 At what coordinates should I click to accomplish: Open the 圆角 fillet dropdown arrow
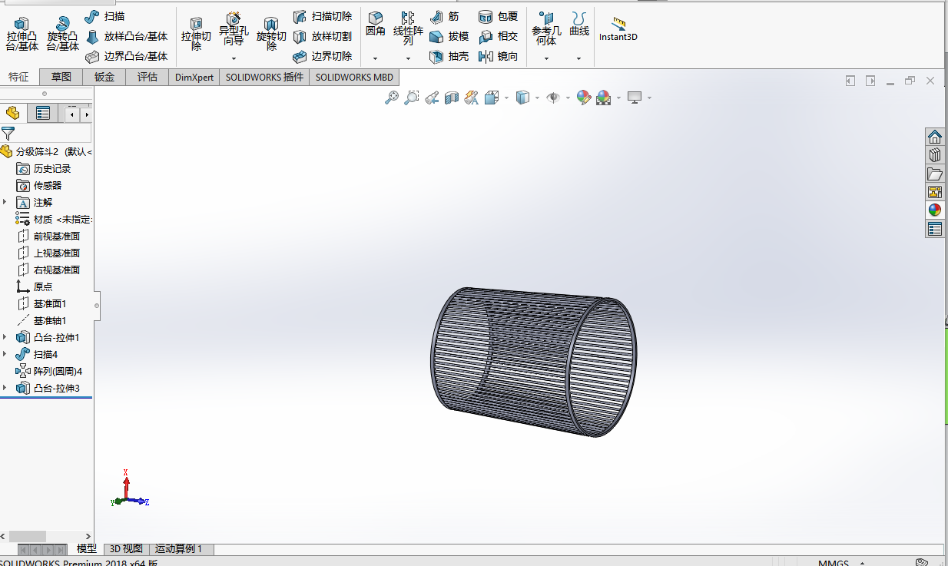point(376,58)
